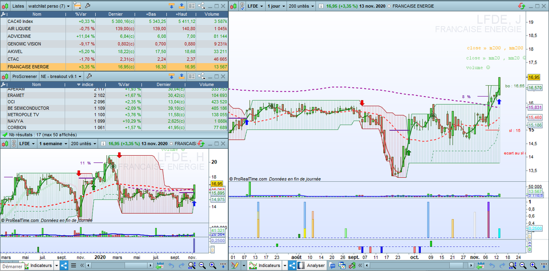Click the add-instrument icon in Listes toolbar
Viewport: 549px width, 271px height.
pyautogui.click(x=77, y=6)
